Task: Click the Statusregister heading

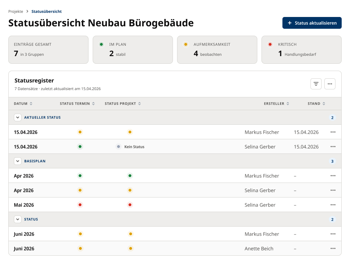Action: point(34,81)
